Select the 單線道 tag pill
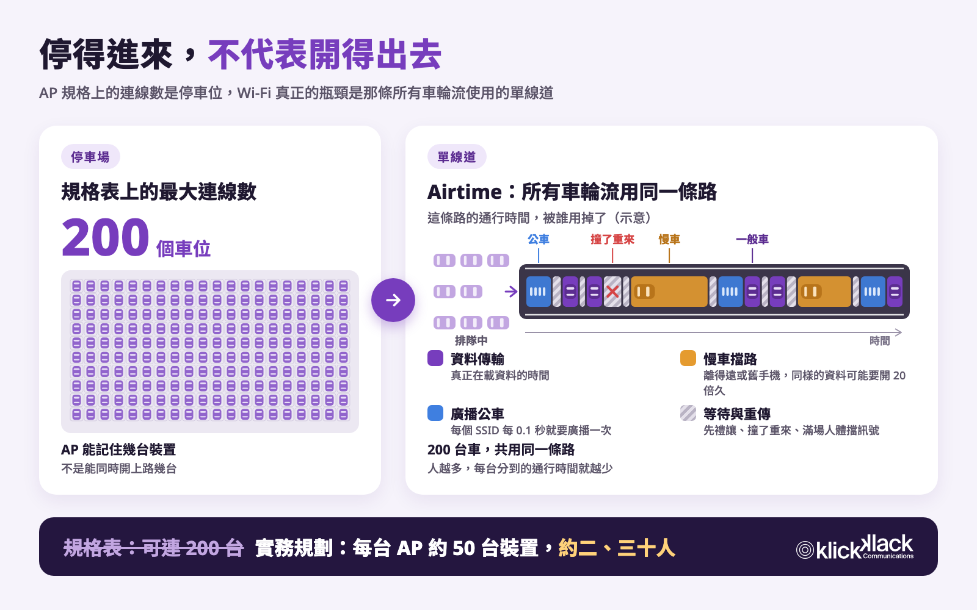Screen dimensions: 977x610 [457, 157]
